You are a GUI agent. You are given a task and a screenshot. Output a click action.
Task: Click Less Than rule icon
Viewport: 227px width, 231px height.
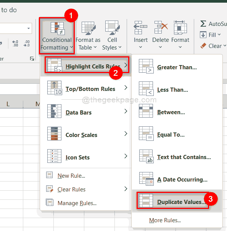pyautogui.click(x=146, y=89)
